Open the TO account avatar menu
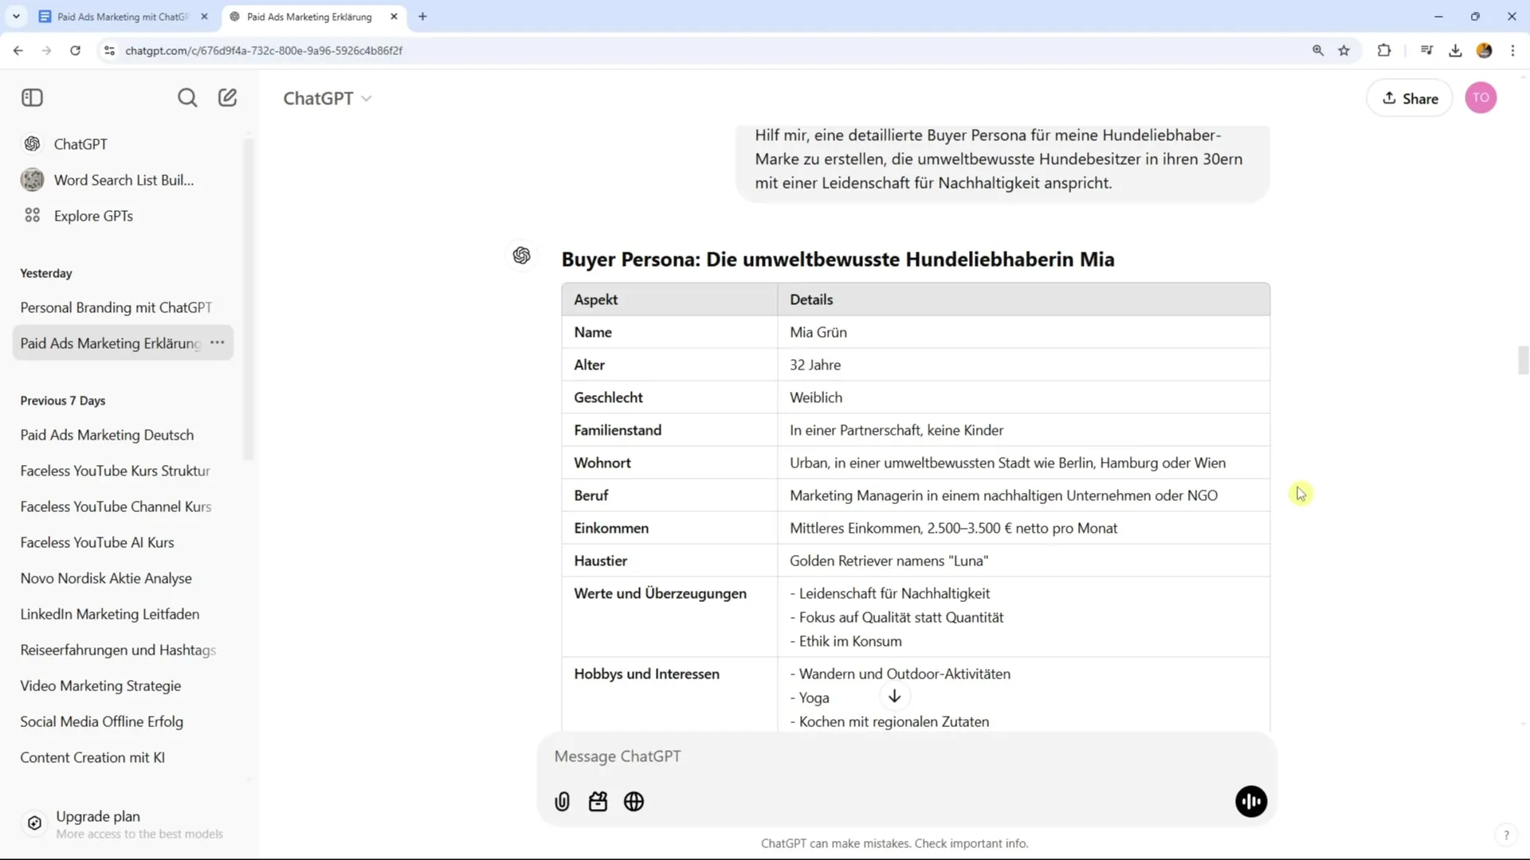This screenshot has height=860, width=1530. click(x=1481, y=98)
